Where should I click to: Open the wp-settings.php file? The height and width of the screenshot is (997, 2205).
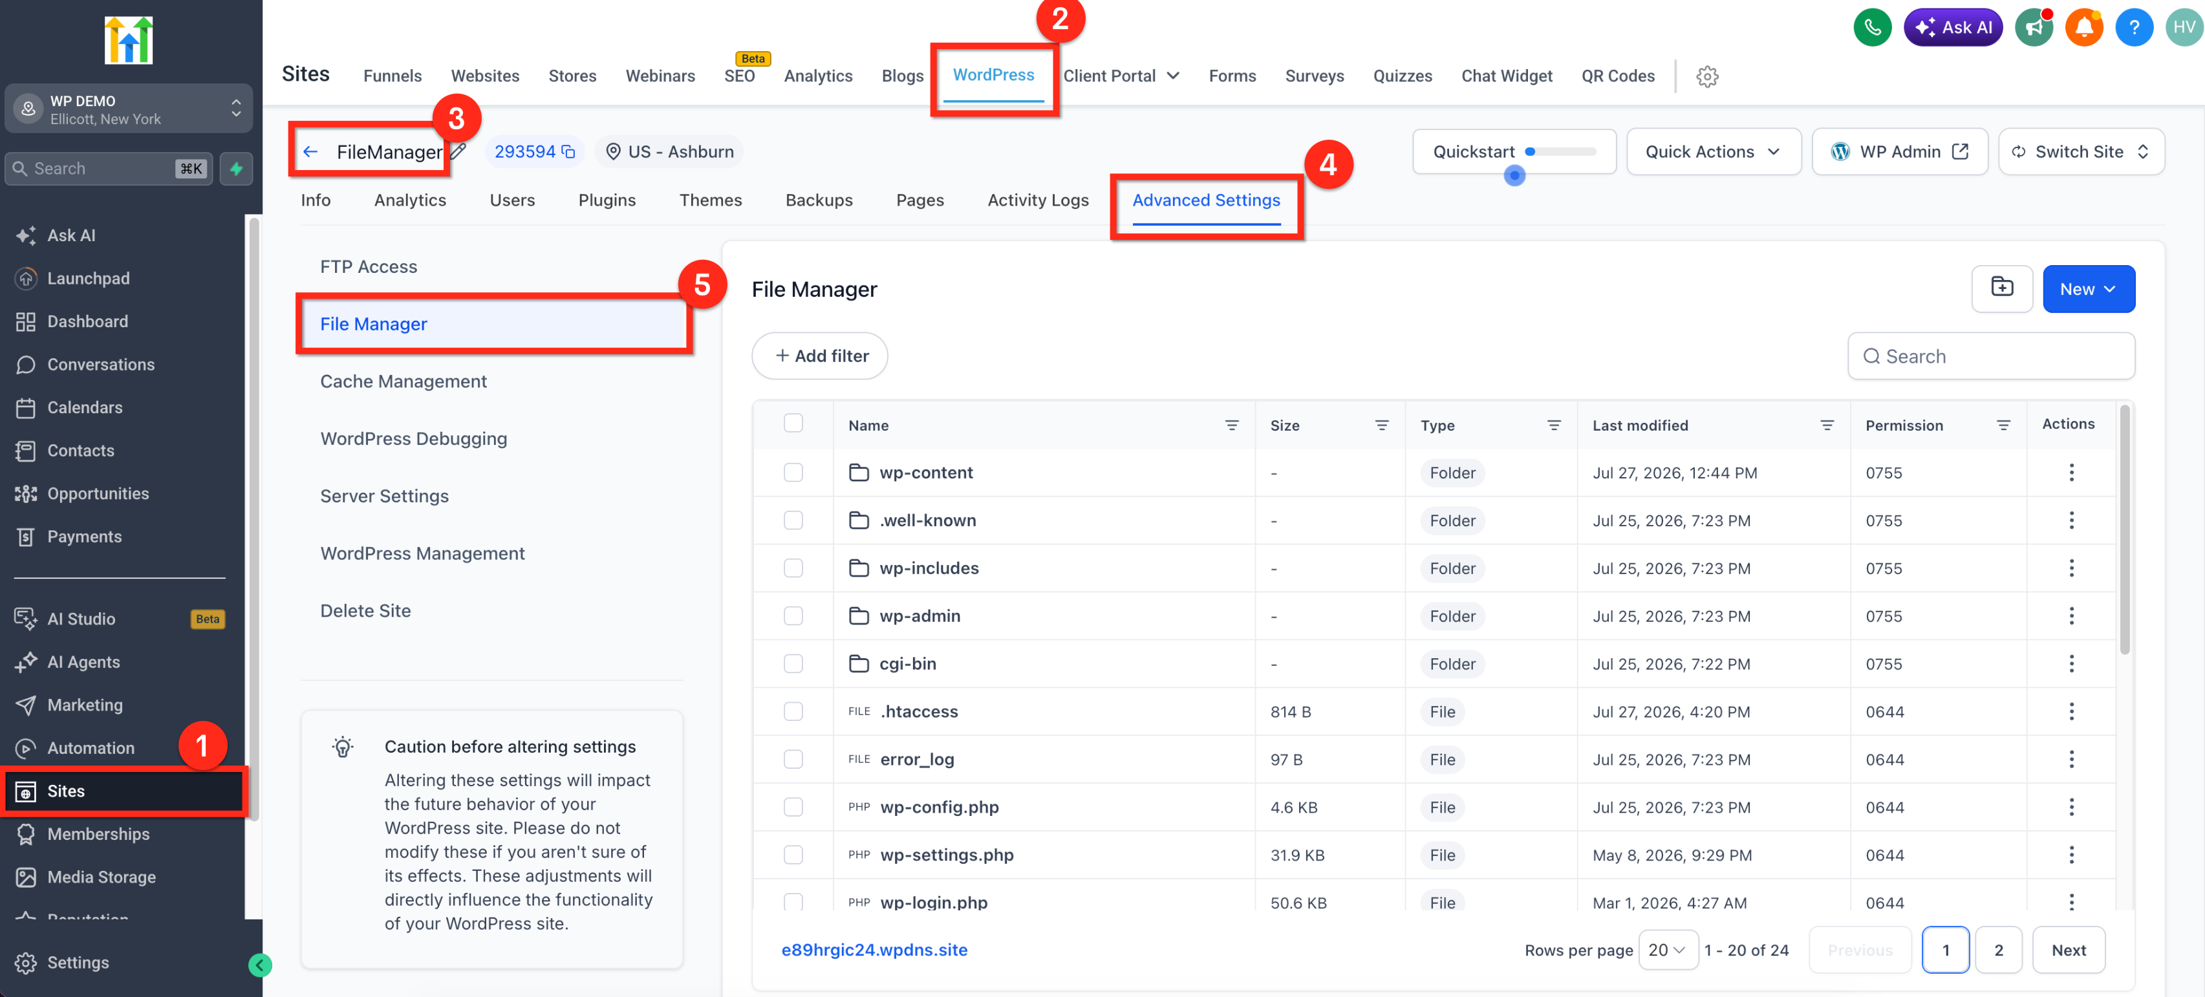pyautogui.click(x=946, y=855)
